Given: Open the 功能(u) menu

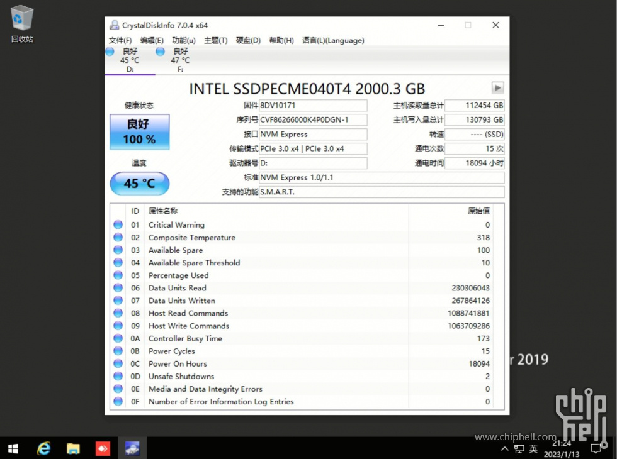Looking at the screenshot, I should [x=184, y=40].
